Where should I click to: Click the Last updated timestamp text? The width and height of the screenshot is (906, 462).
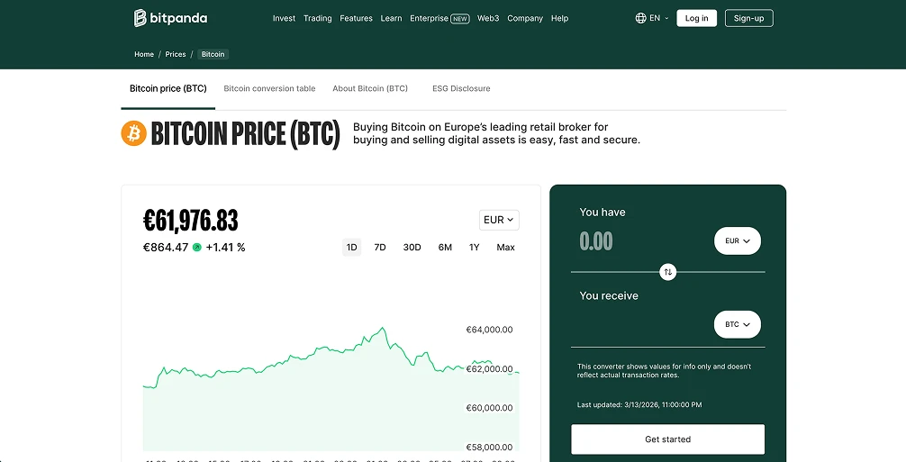pyautogui.click(x=639, y=405)
